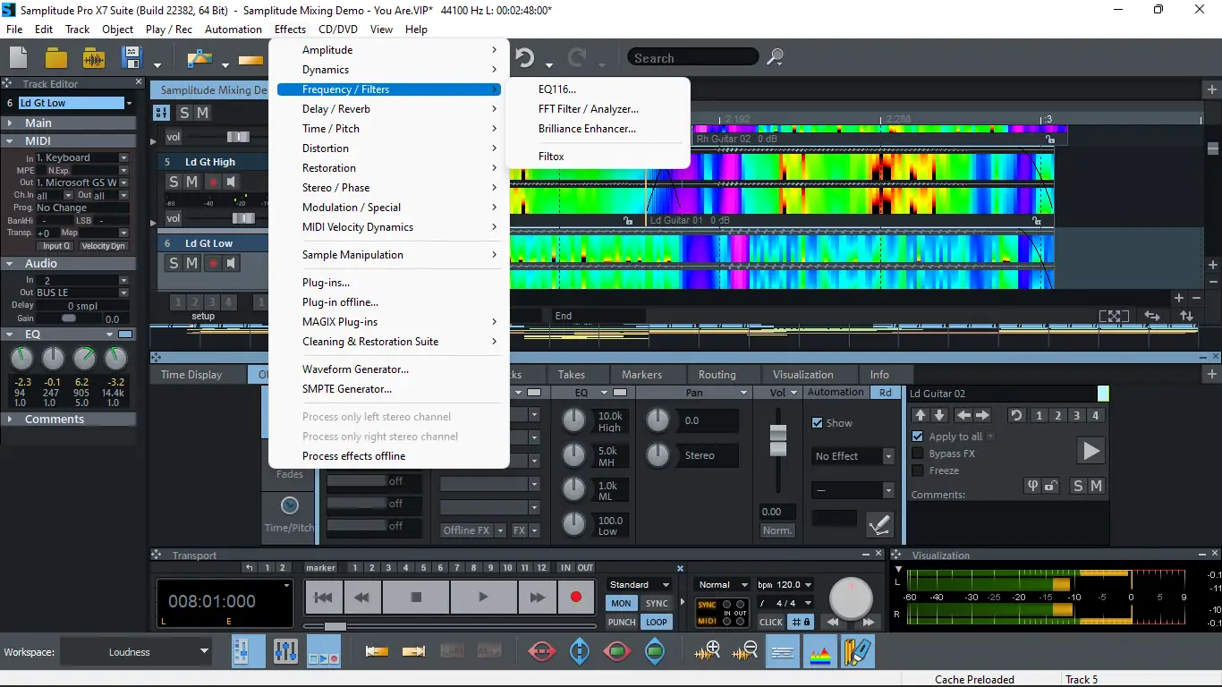Viewport: 1222px width, 687px height.
Task: Click the Vol fader in Object Editor
Action: pos(778,439)
